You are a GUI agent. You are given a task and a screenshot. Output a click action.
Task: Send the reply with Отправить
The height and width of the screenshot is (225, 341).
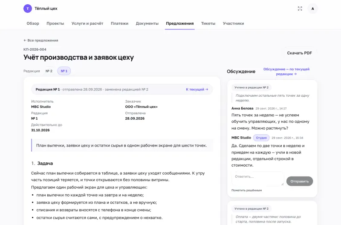pyautogui.click(x=300, y=181)
